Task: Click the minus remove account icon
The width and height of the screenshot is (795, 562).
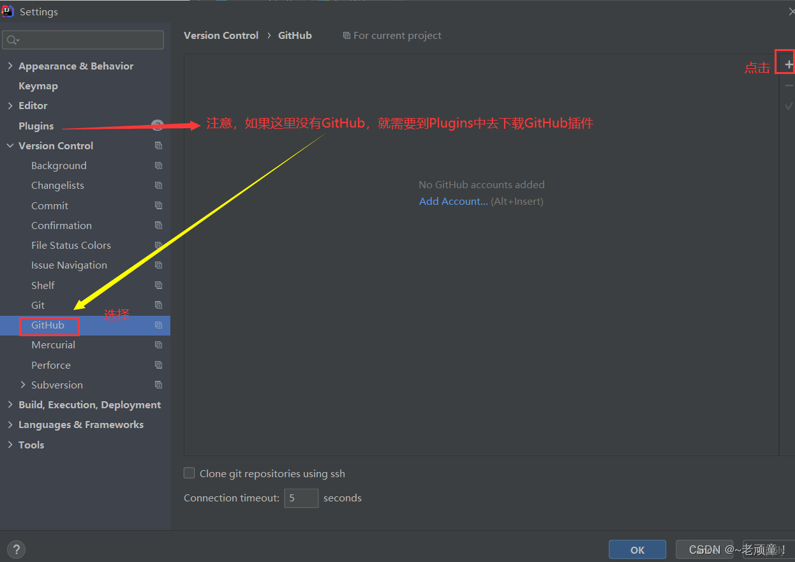Action: [789, 85]
